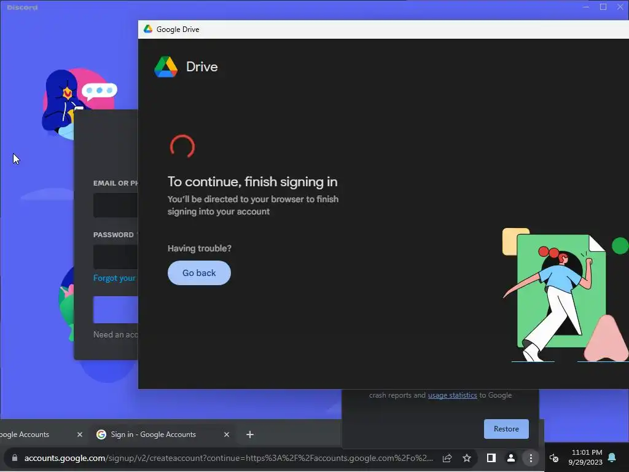Switch to Sign in - Google Accounts tab
629x472 pixels.
coord(163,435)
